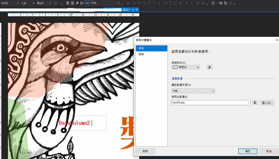Confirm with the 確定 button
279x159 pixels.
click(x=248, y=151)
